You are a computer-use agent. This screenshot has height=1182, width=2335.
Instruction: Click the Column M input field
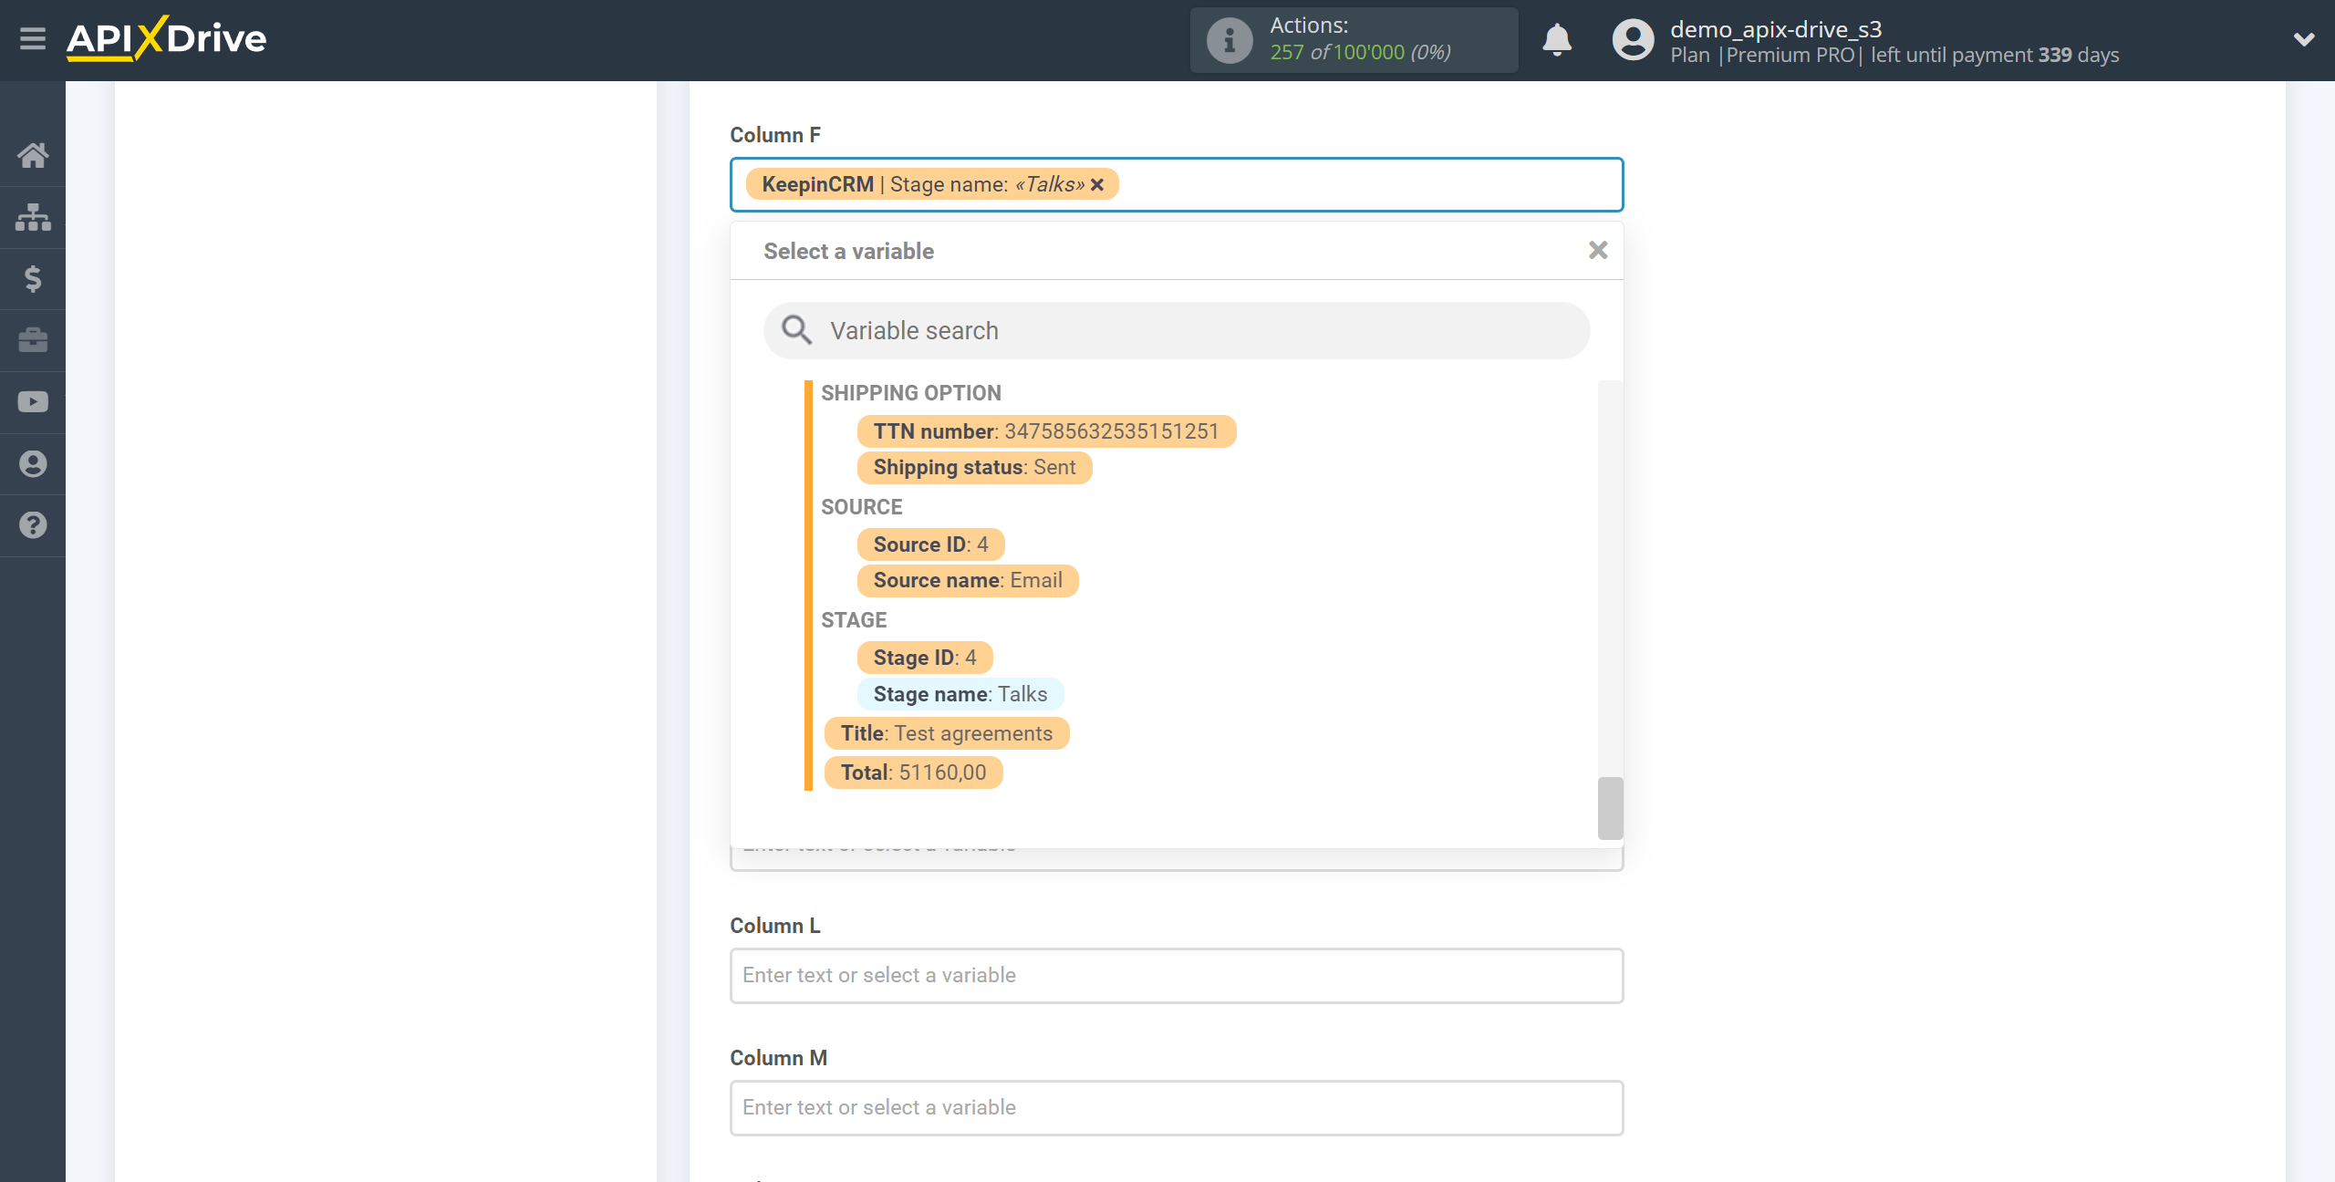[1177, 1108]
